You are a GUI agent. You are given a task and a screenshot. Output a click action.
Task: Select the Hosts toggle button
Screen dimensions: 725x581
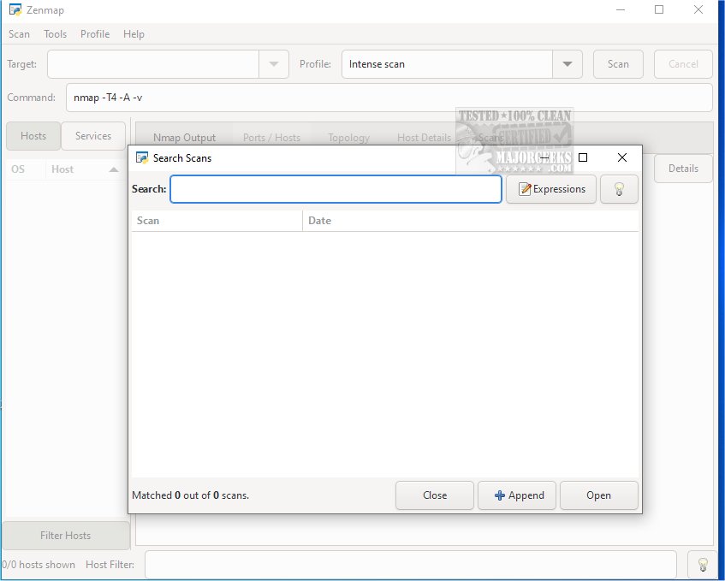click(33, 136)
